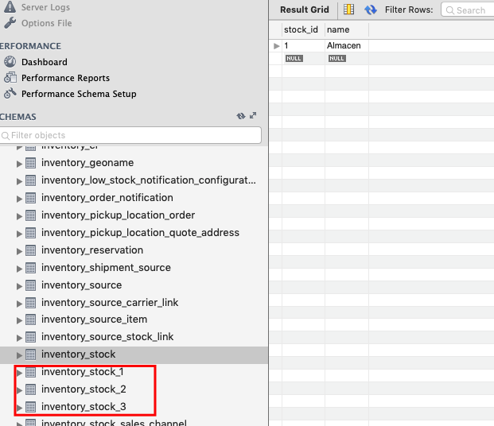Refresh the schemas list
This screenshot has width=494, height=426.
pyautogui.click(x=241, y=116)
